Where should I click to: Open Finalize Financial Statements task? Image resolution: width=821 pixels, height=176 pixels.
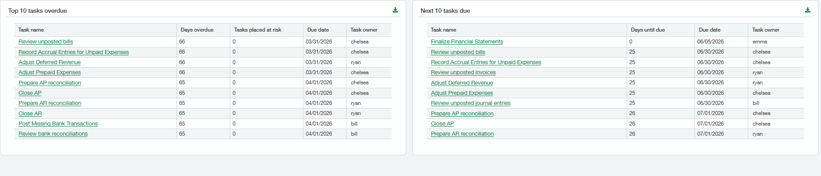(x=467, y=42)
